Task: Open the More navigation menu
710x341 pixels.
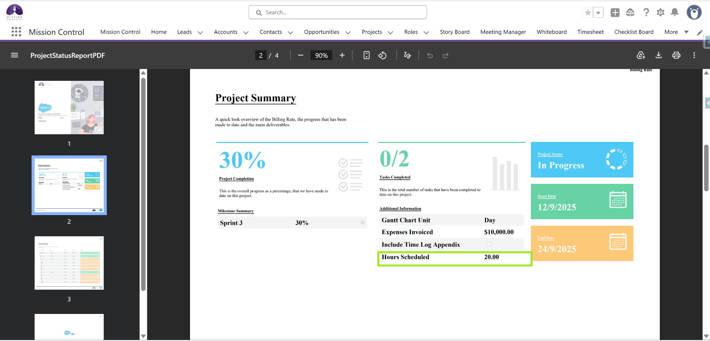Action: pos(676,32)
